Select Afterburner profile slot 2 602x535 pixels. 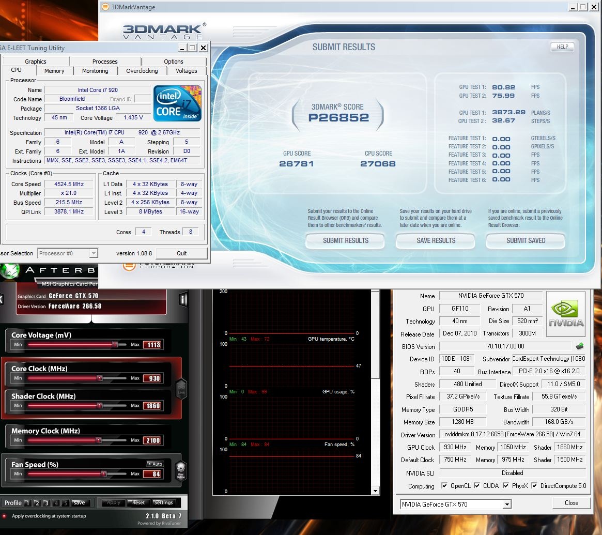pyautogui.click(x=37, y=503)
